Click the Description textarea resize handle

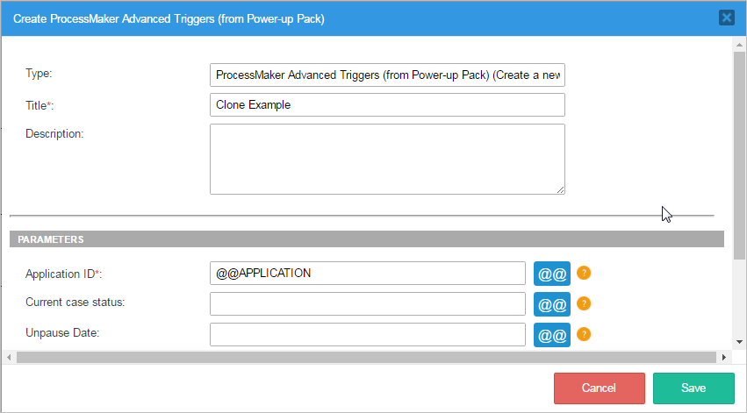[560, 189]
